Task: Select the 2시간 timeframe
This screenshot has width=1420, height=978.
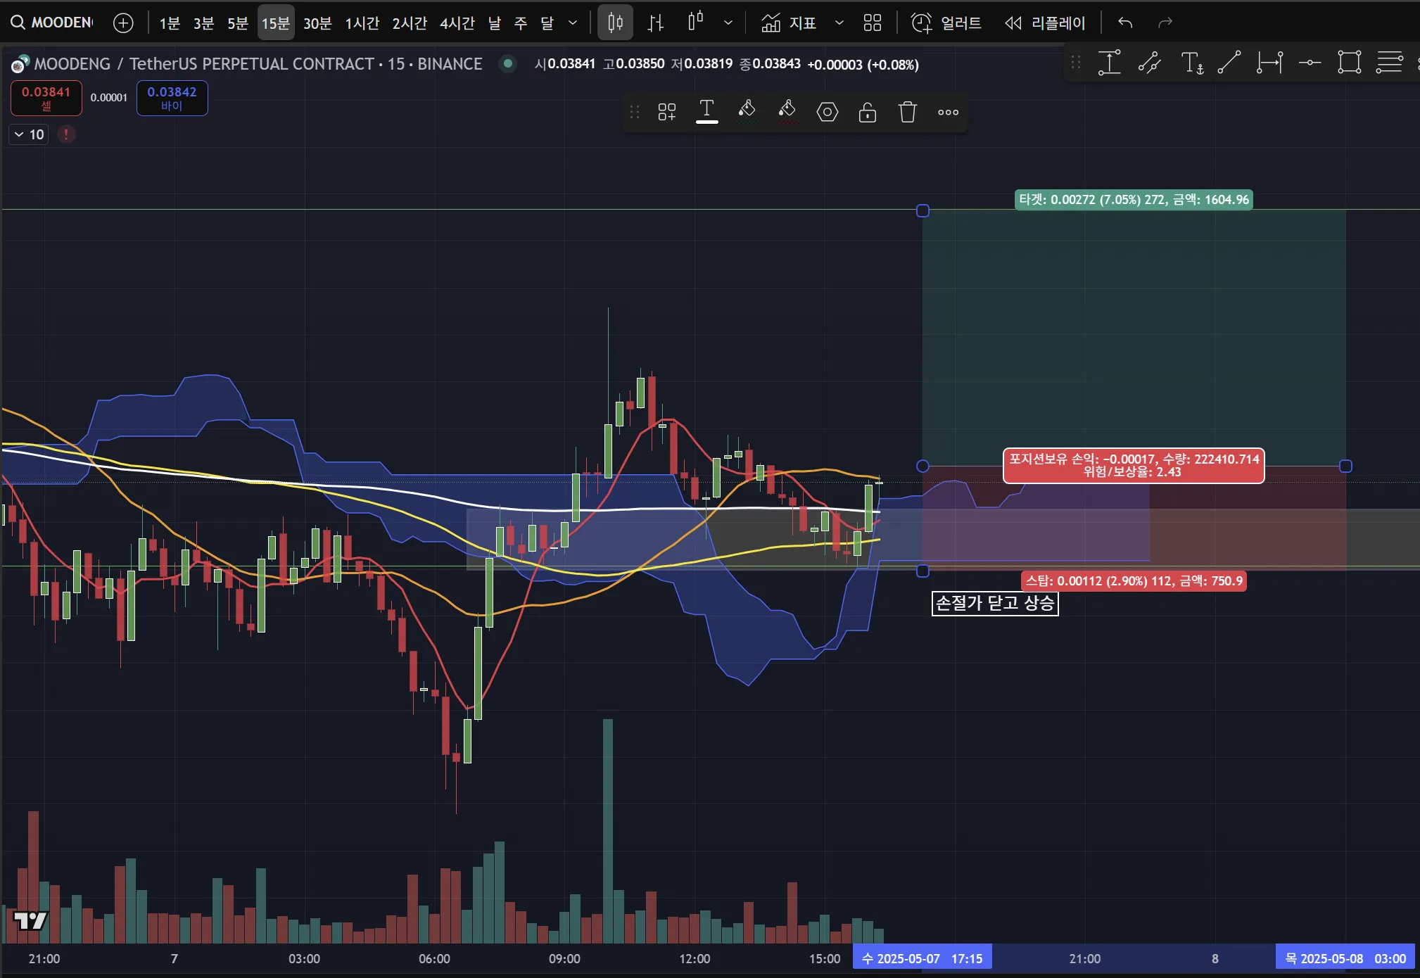Action: (410, 23)
